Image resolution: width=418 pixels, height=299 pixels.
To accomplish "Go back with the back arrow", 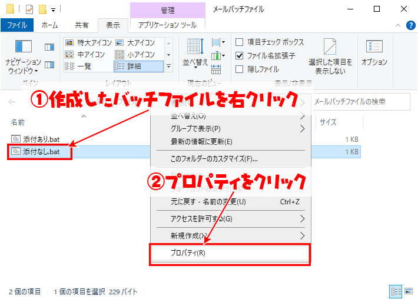I will pyautogui.click(x=12, y=102).
